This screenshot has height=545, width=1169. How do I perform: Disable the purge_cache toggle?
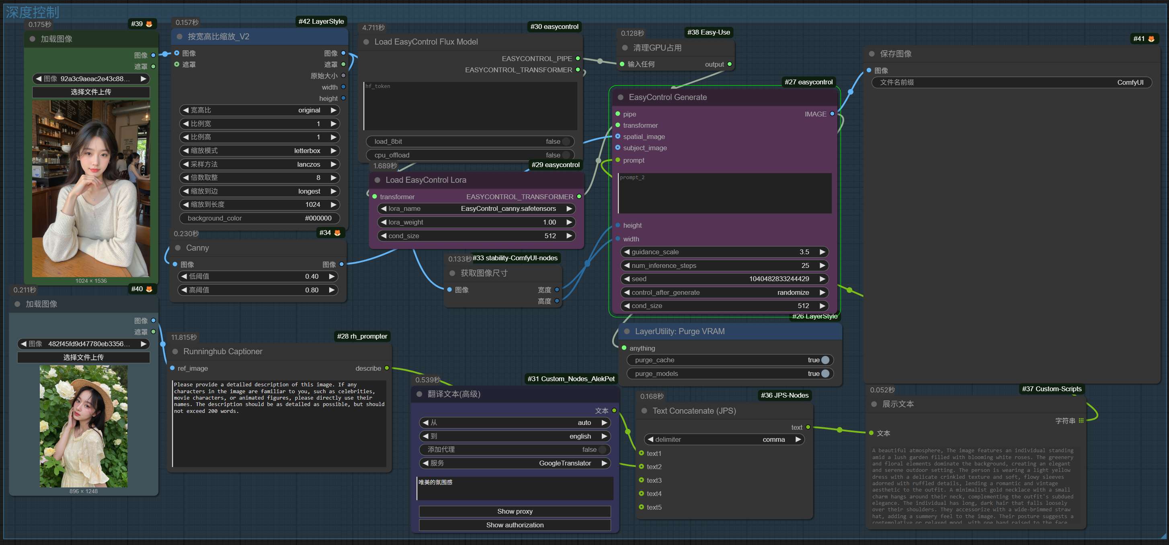[825, 360]
